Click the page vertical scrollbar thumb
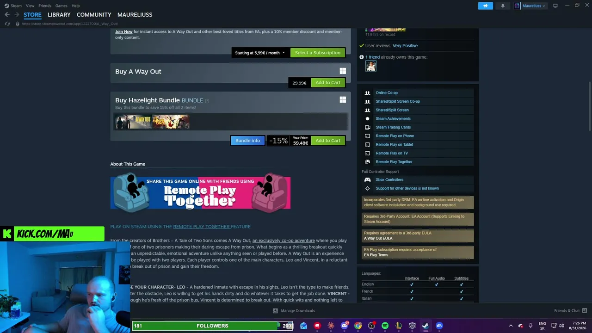592x333 pixels. pos(590,107)
